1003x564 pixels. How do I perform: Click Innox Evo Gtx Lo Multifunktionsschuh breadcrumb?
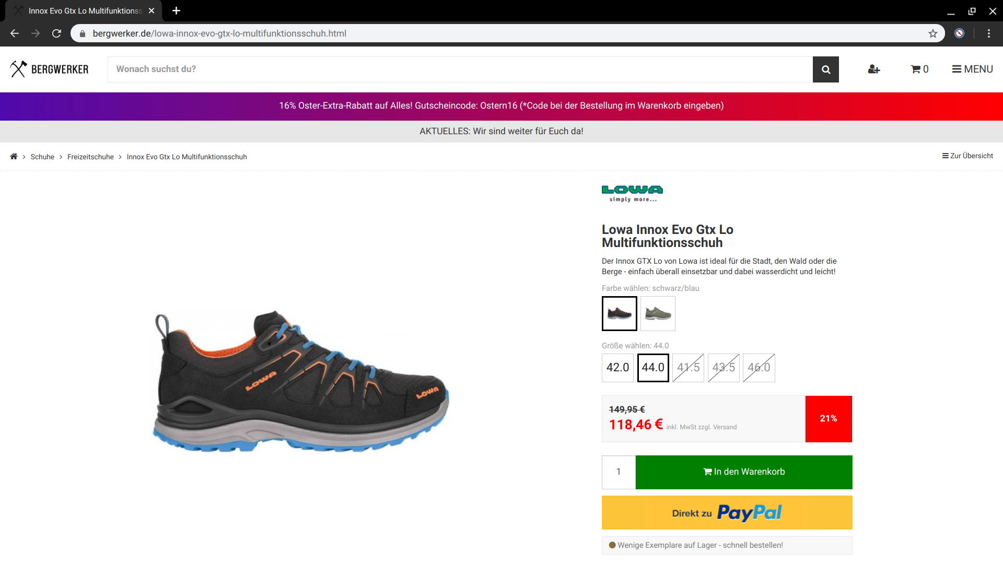coord(186,157)
